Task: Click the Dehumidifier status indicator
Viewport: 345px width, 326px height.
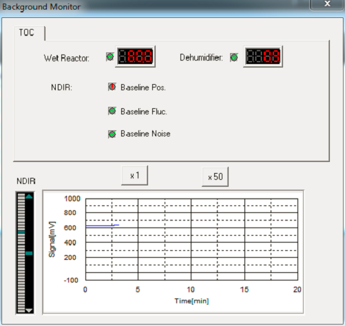Action: (x=234, y=57)
